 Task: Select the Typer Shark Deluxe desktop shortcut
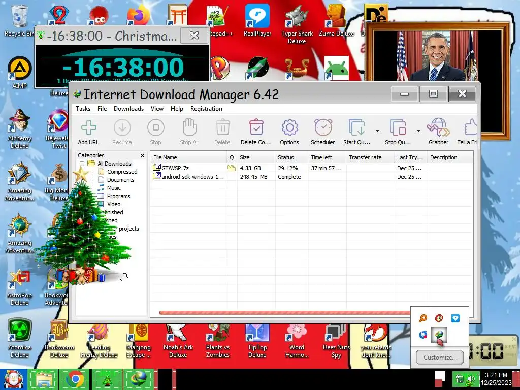[297, 24]
